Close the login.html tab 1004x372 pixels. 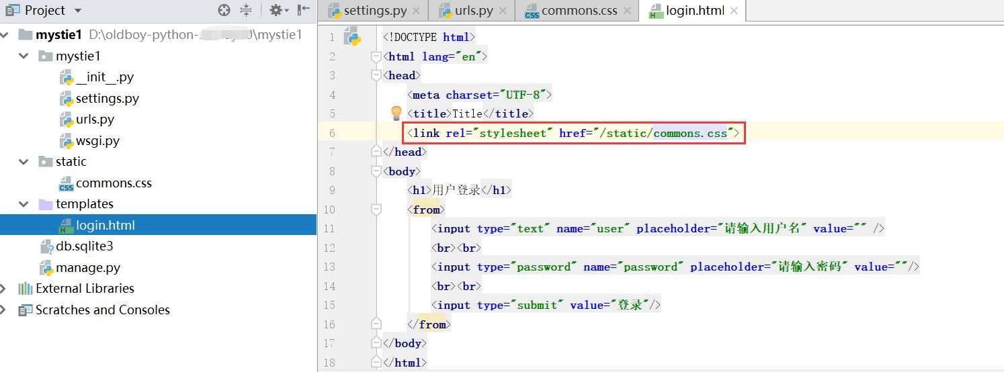point(734,11)
